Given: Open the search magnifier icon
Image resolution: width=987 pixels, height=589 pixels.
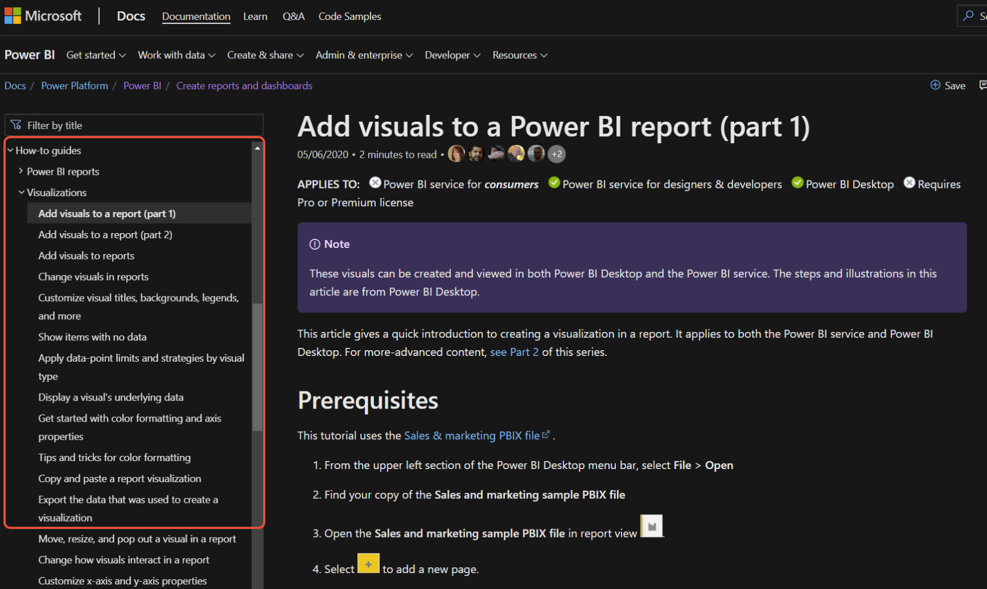Looking at the screenshot, I should tap(968, 16).
